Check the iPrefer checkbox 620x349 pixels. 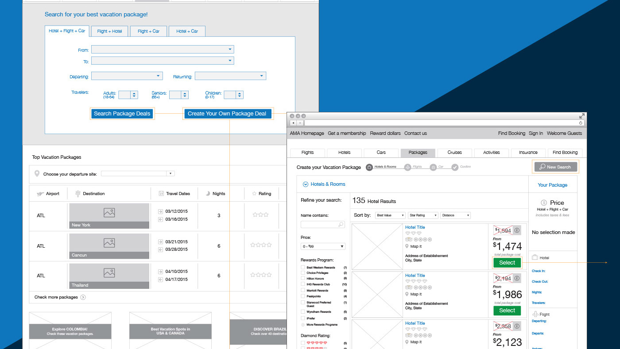click(303, 318)
